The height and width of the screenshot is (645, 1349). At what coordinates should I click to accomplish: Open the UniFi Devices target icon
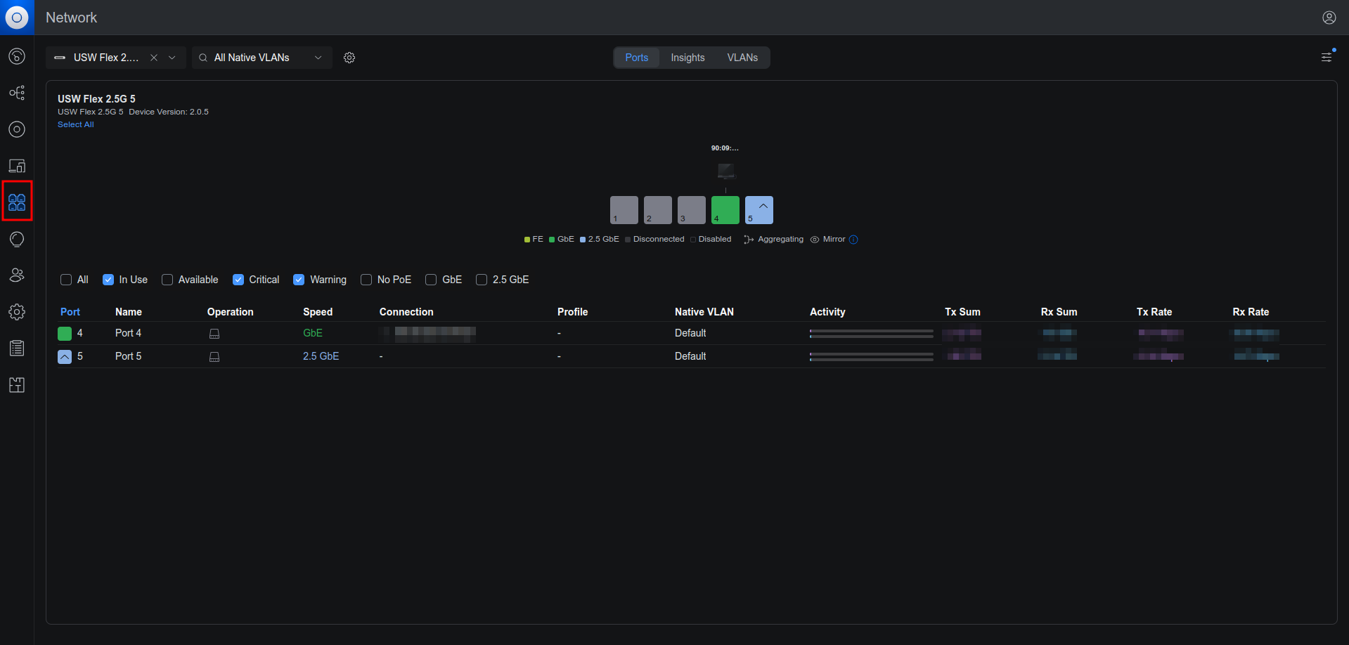click(17, 129)
